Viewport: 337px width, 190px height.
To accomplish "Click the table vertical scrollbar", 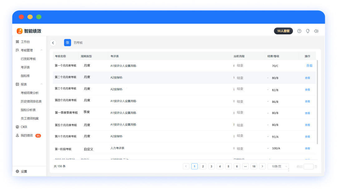I will (317, 102).
